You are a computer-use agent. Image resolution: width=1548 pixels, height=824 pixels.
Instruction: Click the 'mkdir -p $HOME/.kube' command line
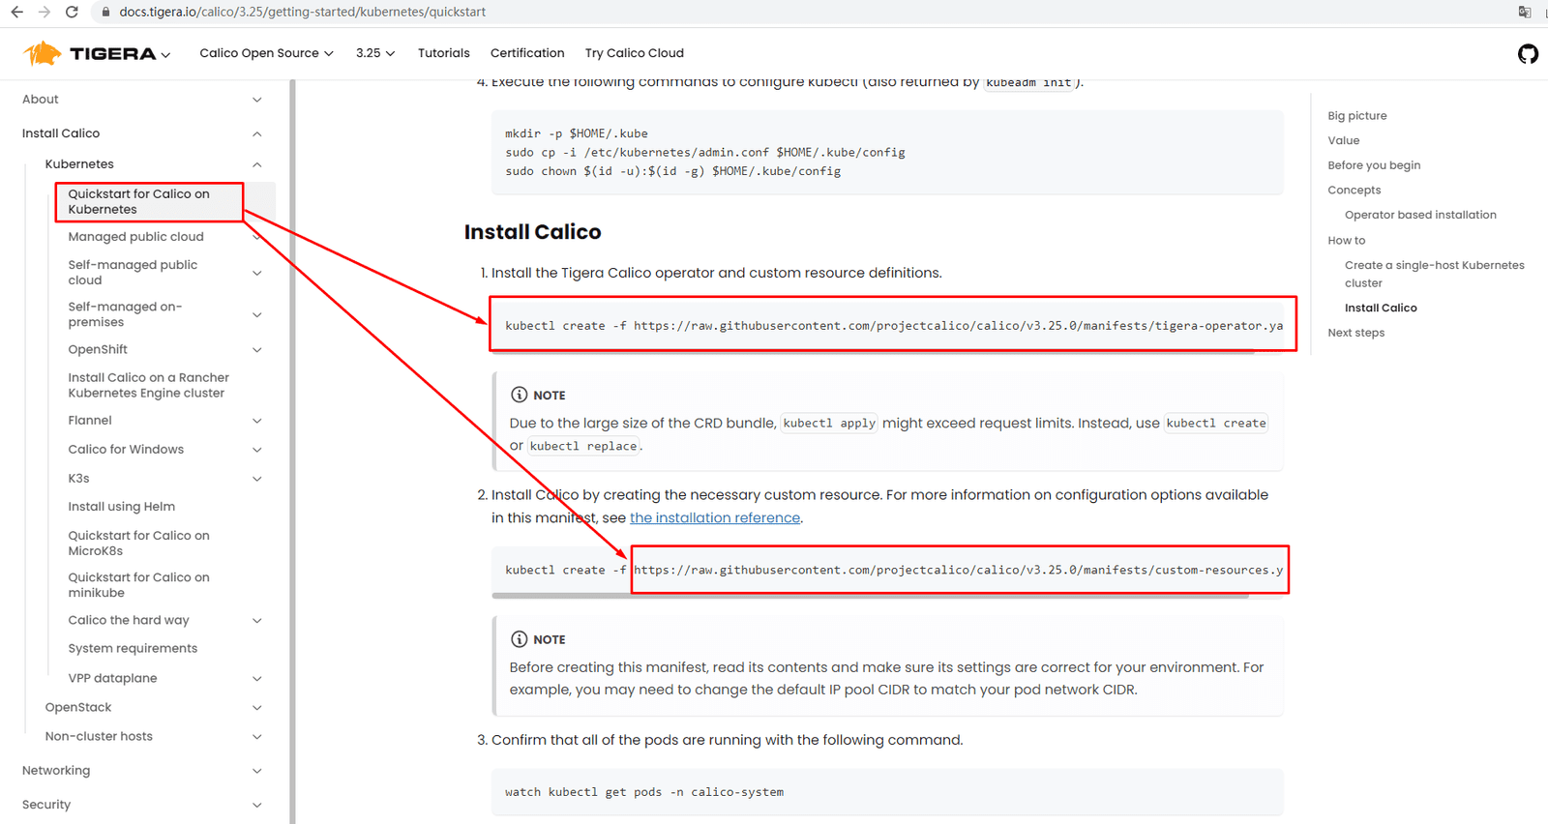pos(577,133)
